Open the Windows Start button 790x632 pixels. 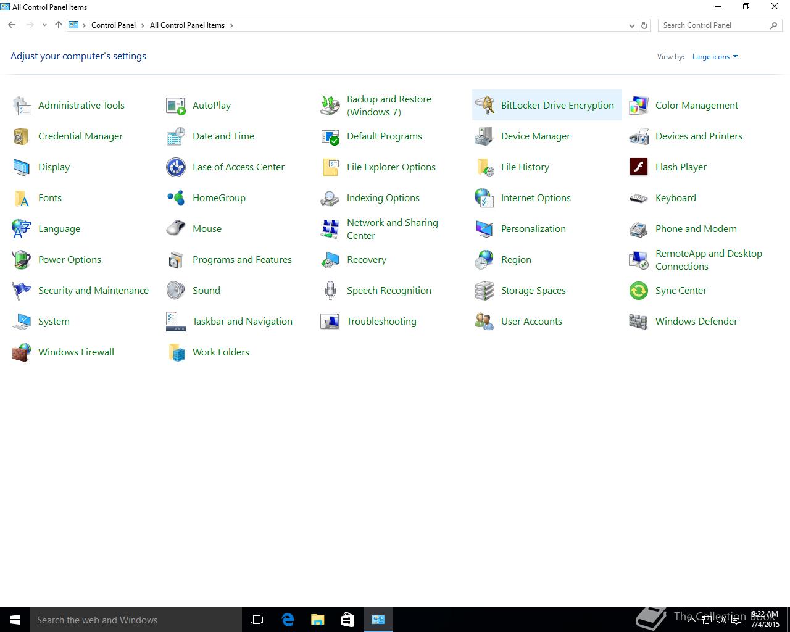[15, 620]
